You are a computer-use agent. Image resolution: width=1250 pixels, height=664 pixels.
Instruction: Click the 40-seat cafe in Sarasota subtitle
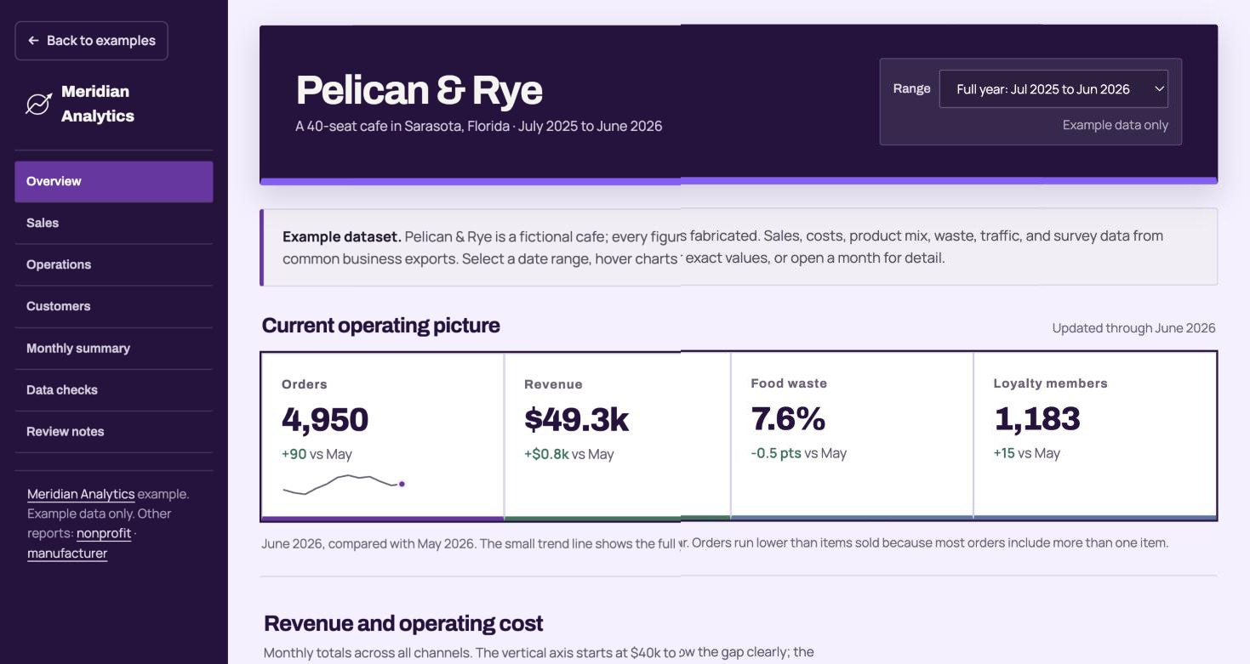(478, 127)
